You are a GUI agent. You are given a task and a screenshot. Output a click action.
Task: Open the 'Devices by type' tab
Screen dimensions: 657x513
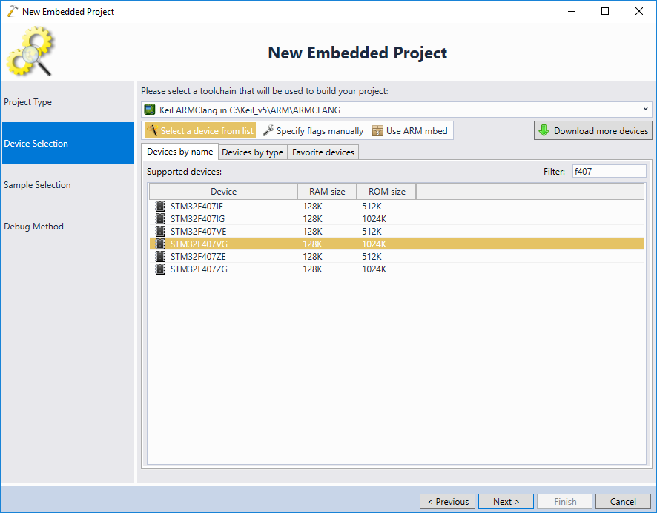(253, 152)
